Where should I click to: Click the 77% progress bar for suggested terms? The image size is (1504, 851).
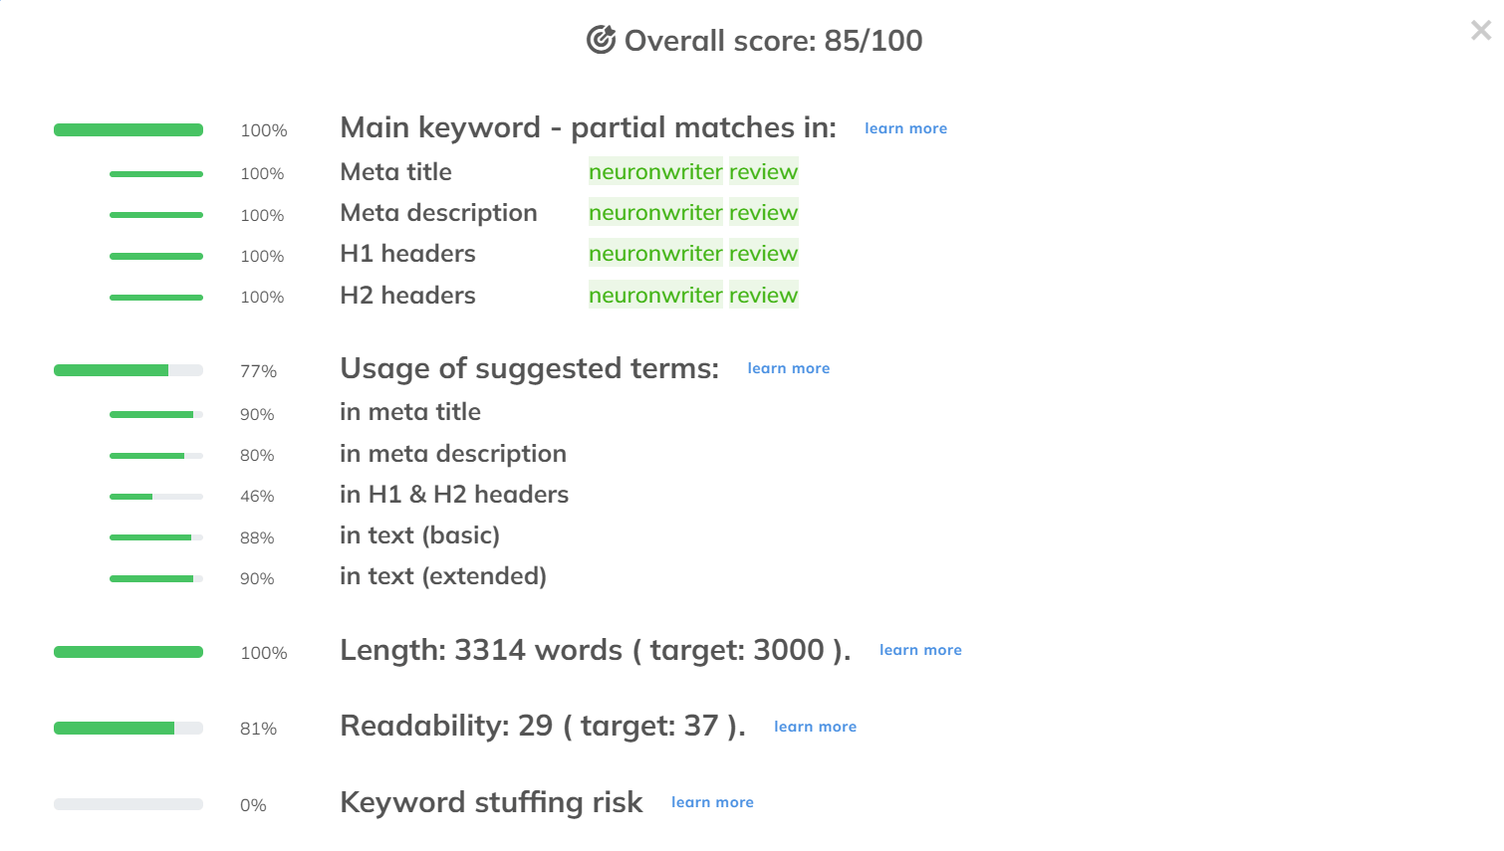pyautogui.click(x=127, y=369)
